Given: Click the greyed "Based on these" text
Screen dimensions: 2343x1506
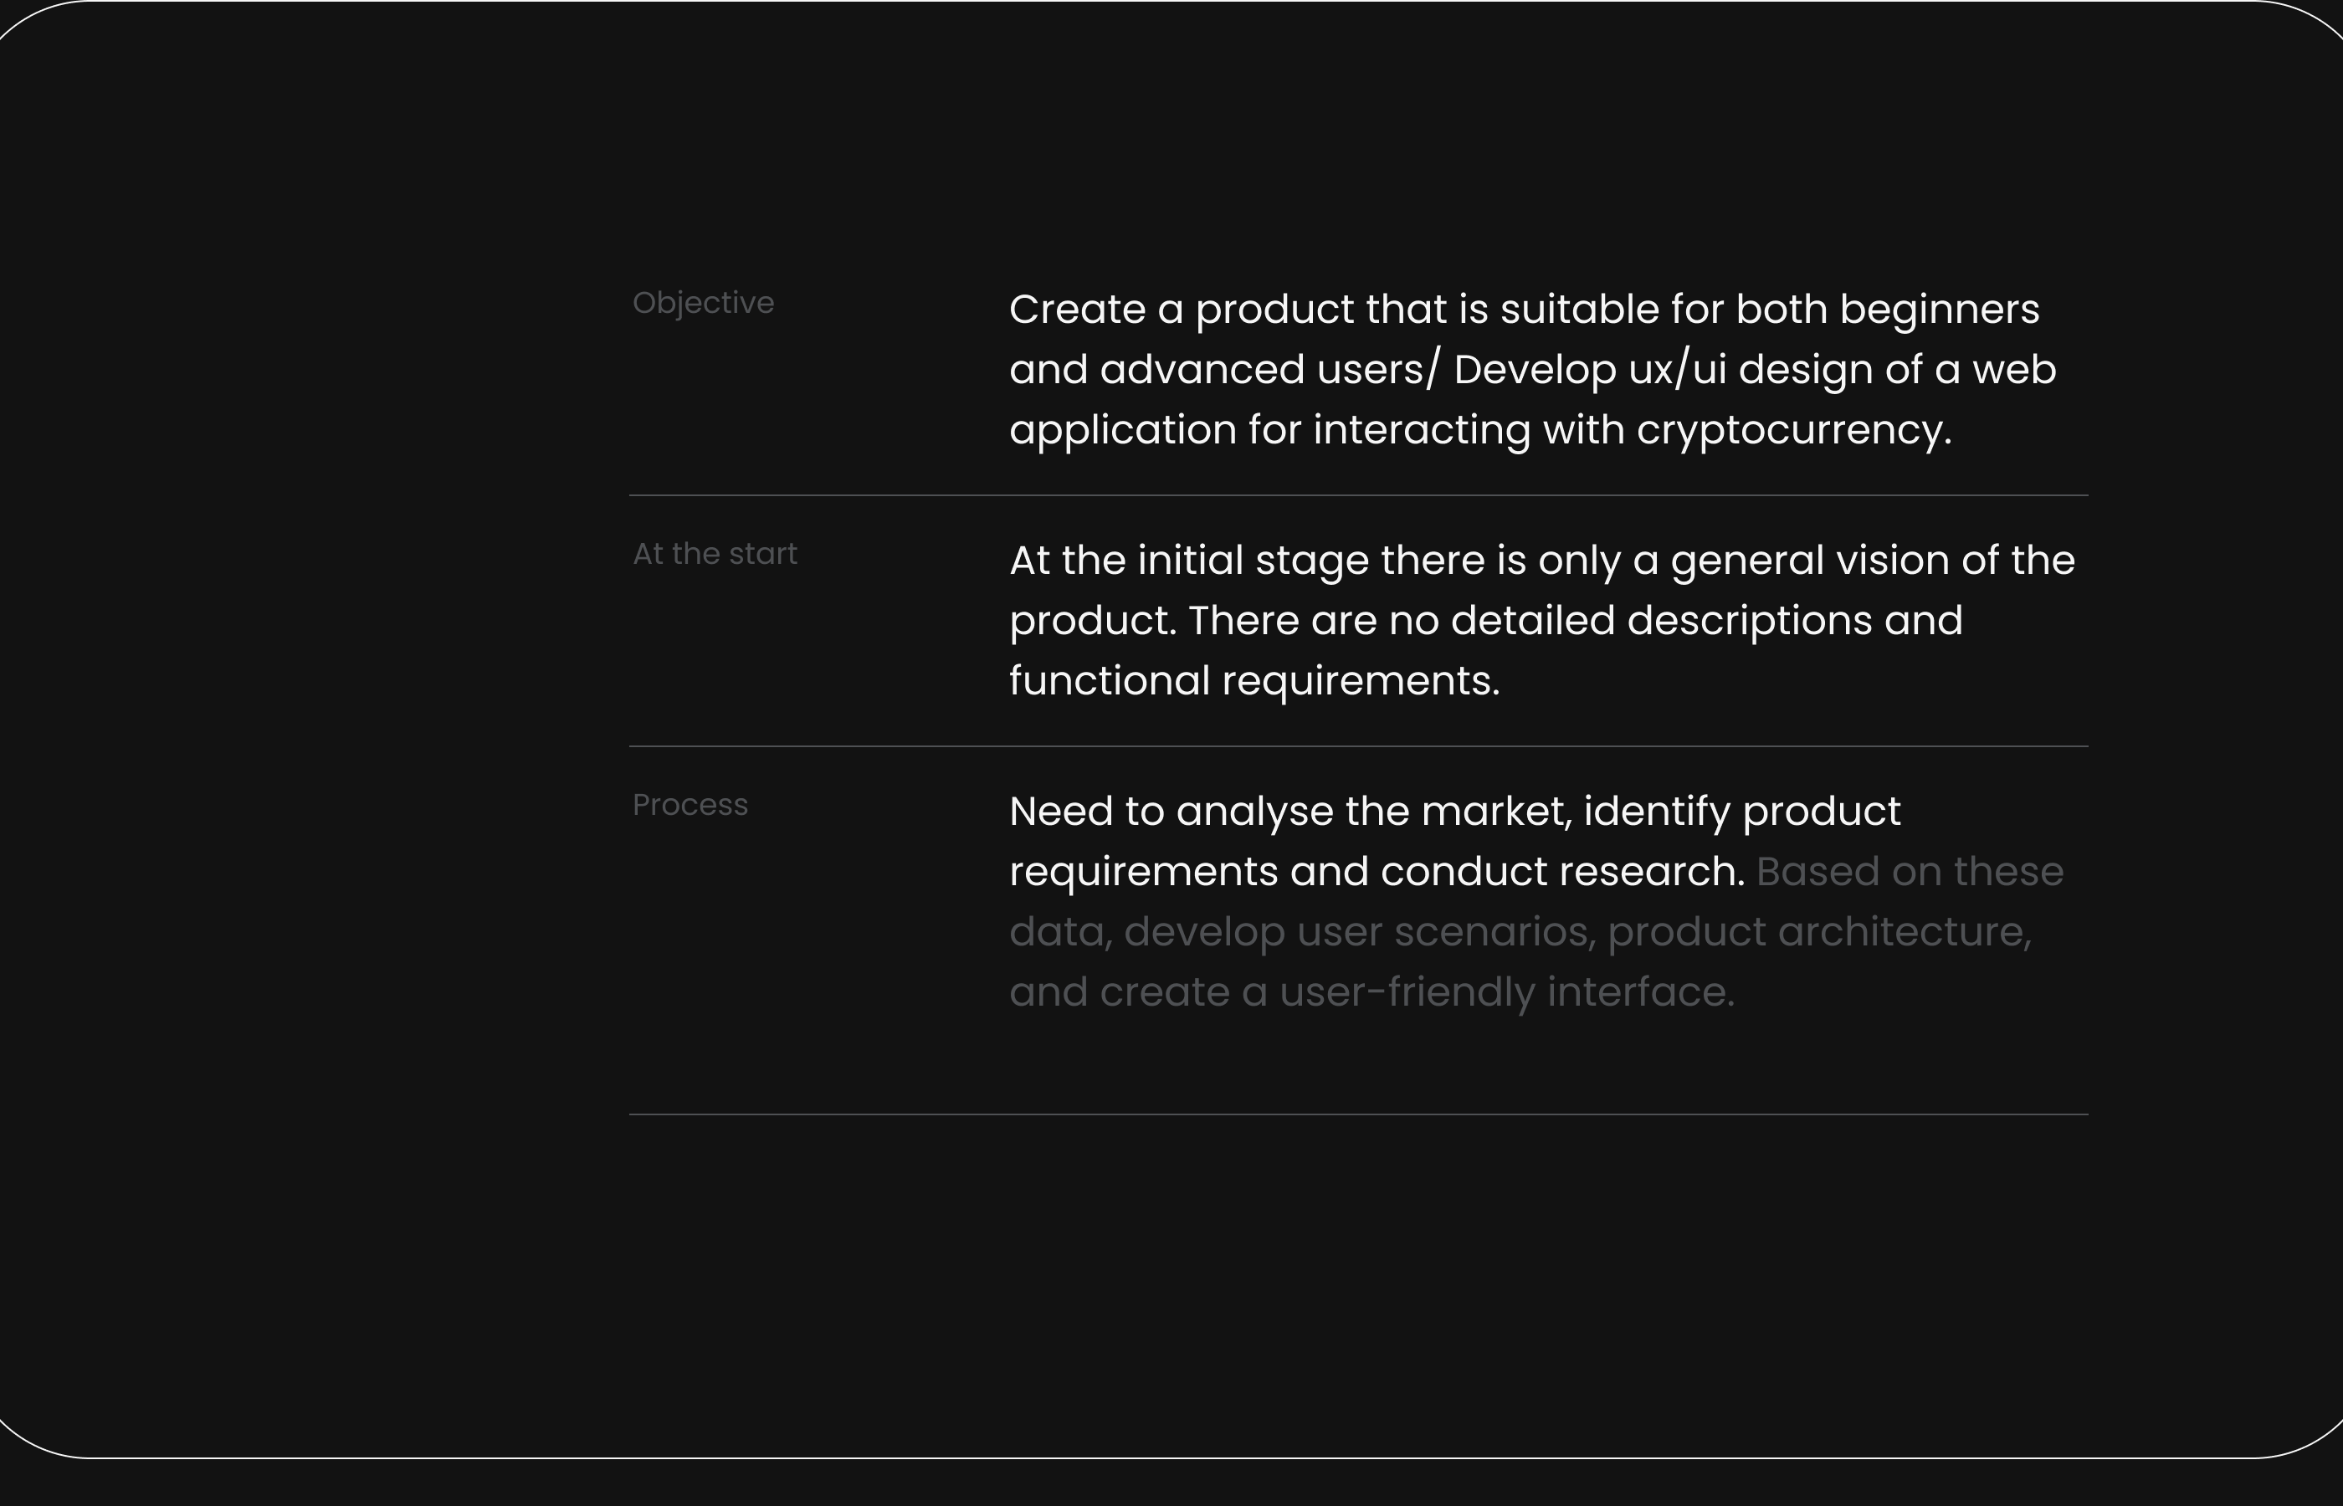Looking at the screenshot, I should coord(1909,873).
